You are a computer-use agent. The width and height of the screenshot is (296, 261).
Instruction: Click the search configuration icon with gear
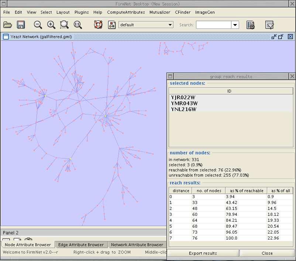(251, 25)
